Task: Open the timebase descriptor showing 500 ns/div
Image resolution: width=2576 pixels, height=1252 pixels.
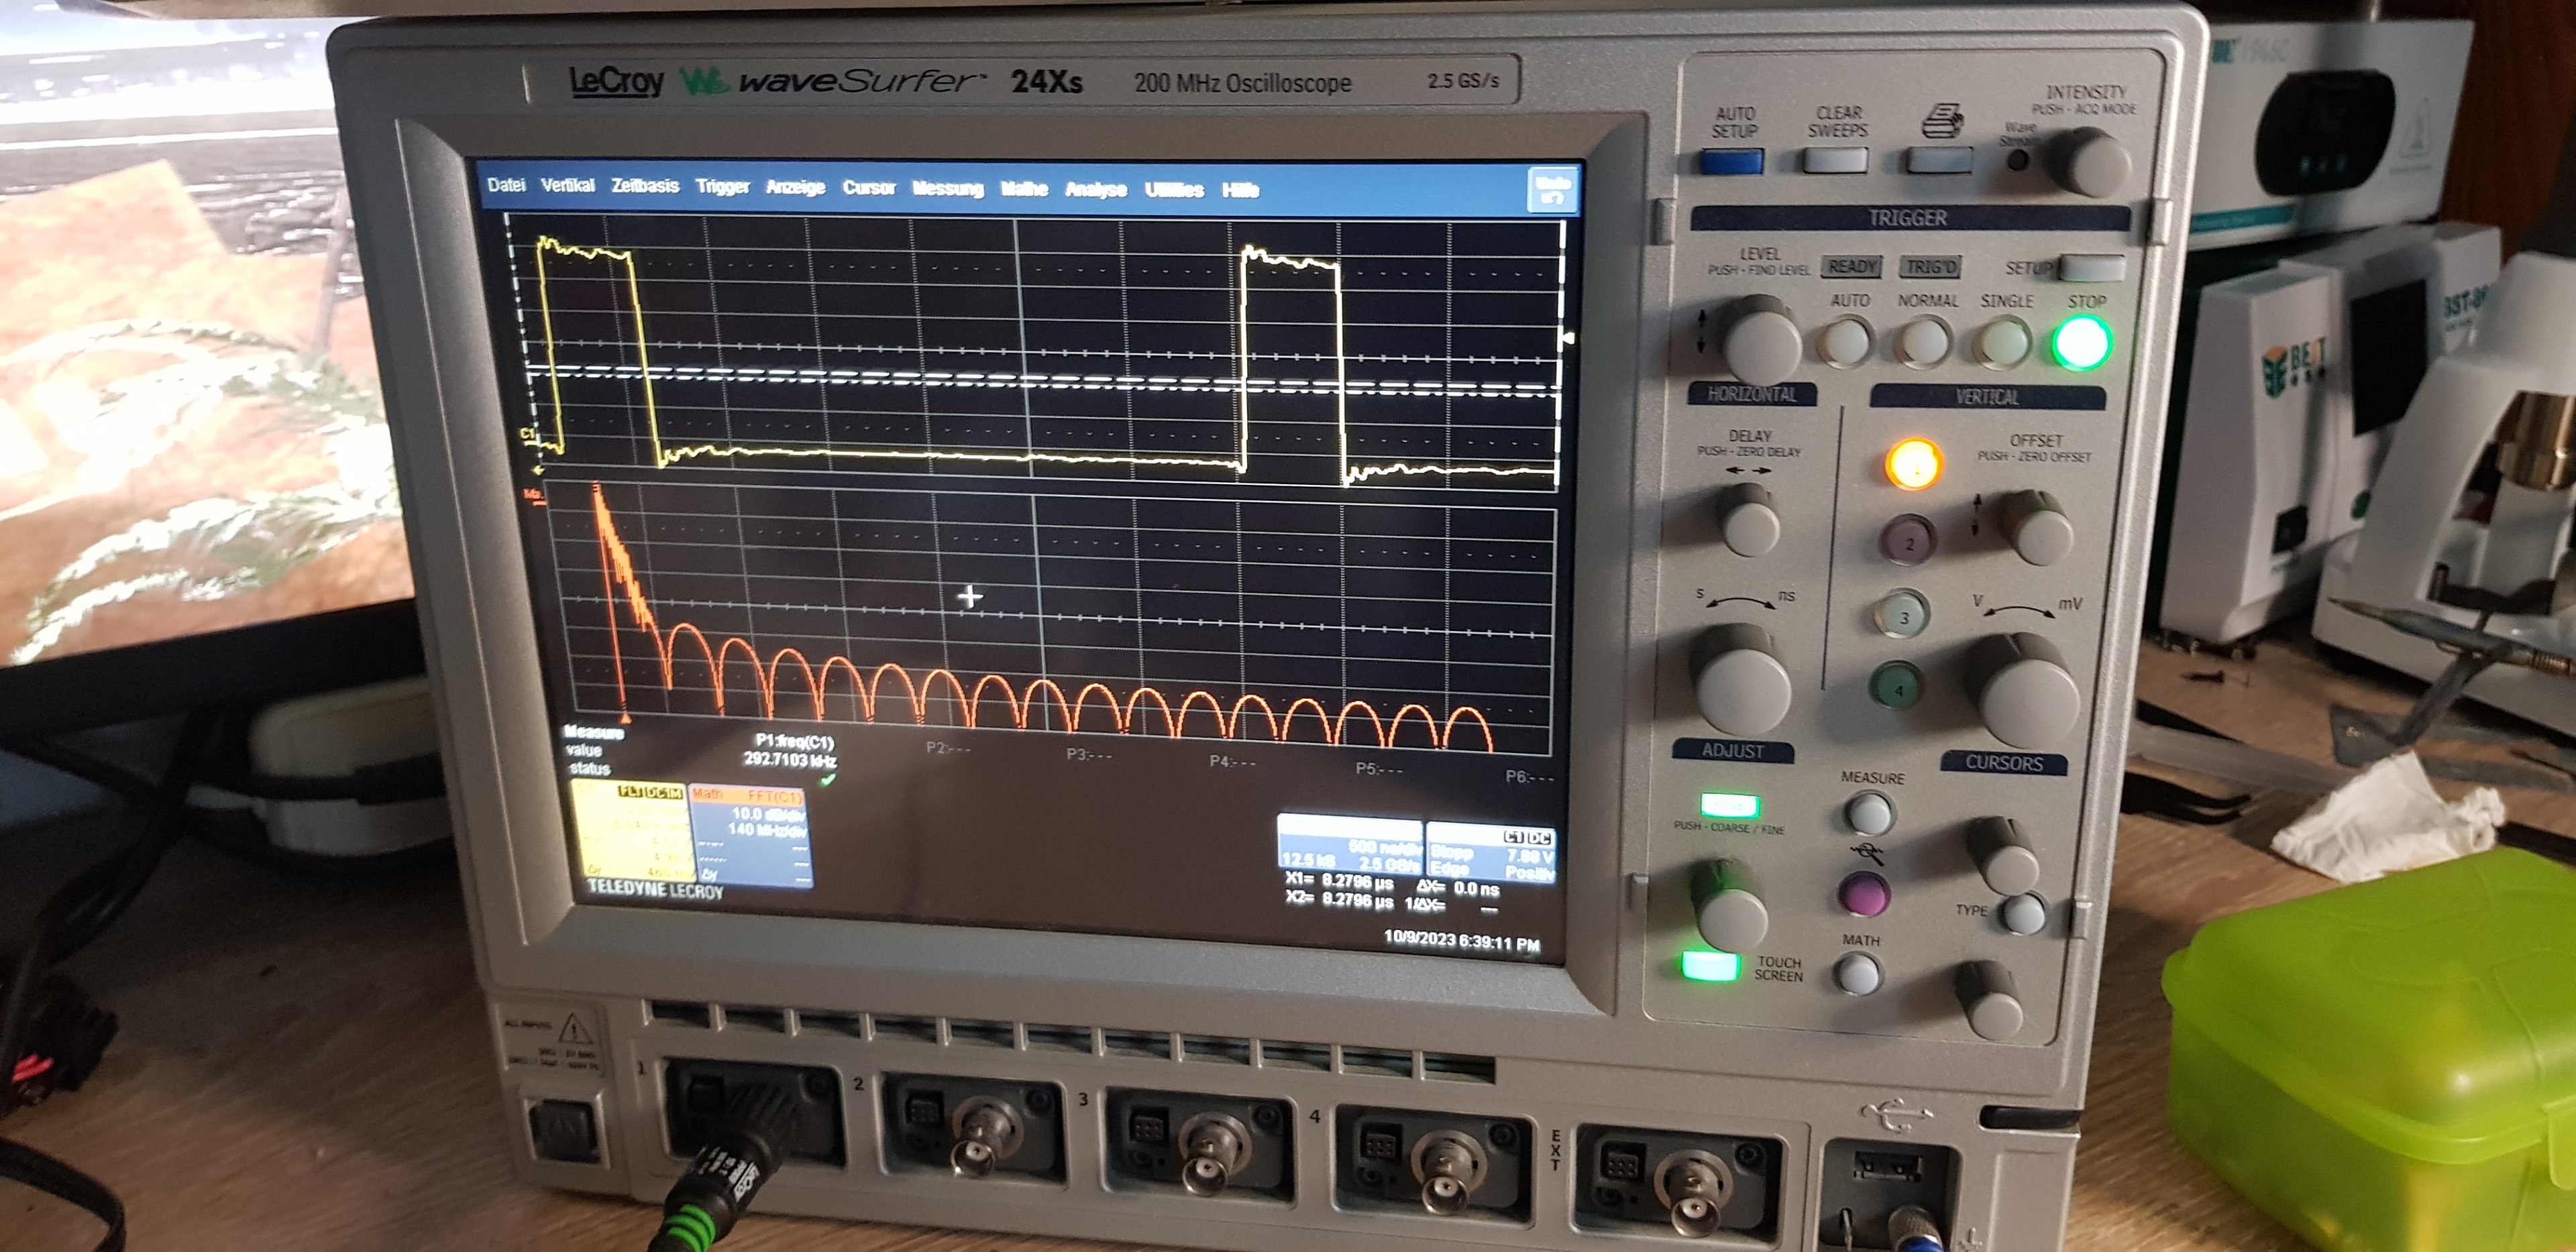Action: [1350, 846]
